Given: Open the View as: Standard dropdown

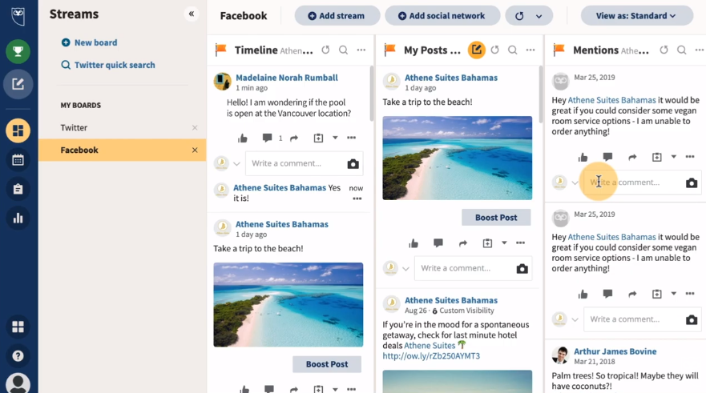Looking at the screenshot, I should point(636,16).
